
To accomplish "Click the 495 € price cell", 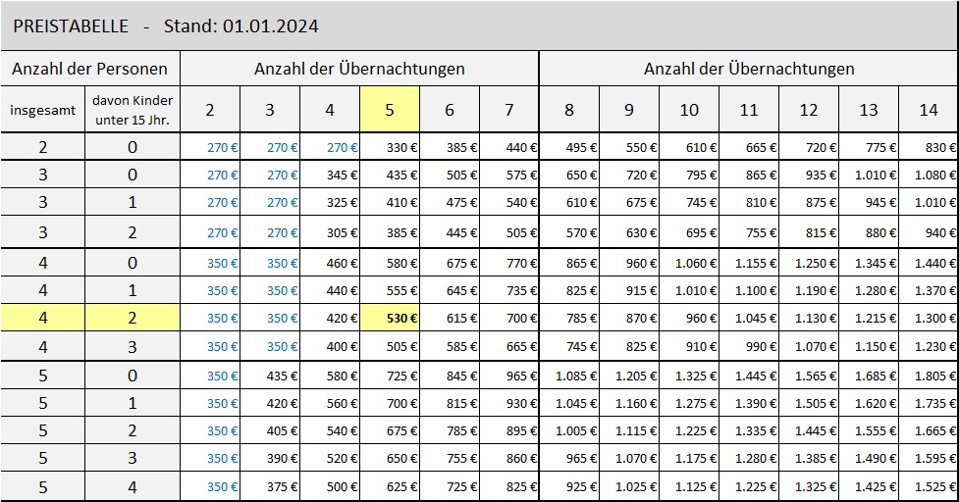I will [569, 148].
